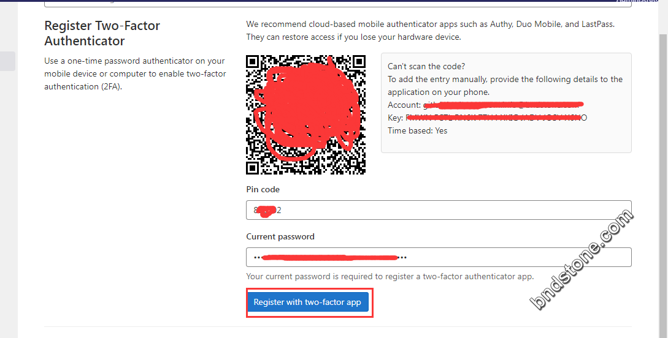Viewport: 668px width, 338px height.
Task: Select the highlighted gray sidebar item
Action: click(8, 61)
